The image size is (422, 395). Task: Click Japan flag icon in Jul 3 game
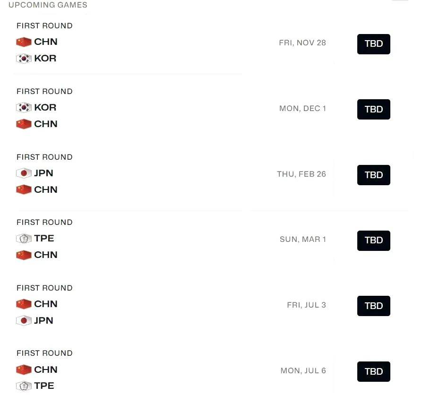(24, 321)
